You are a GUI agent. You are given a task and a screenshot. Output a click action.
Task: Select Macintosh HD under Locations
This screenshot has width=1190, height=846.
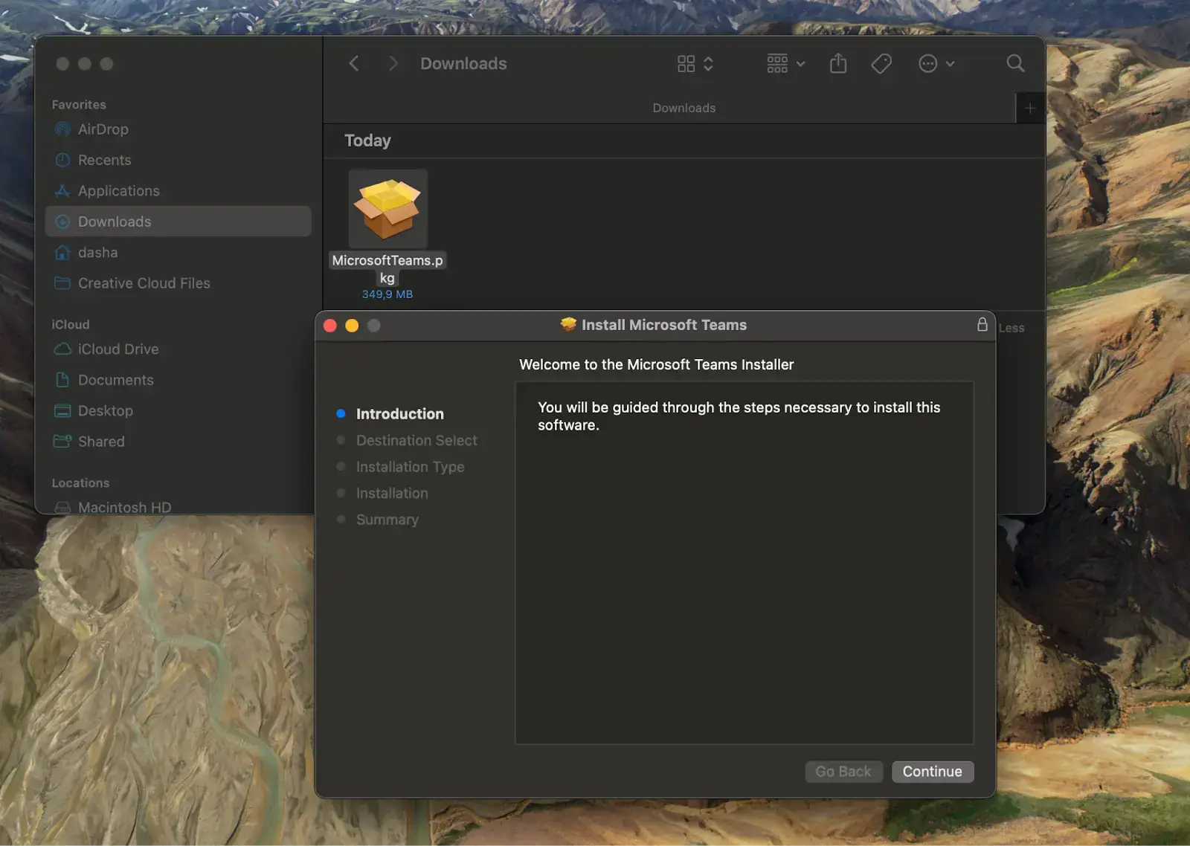pyautogui.click(x=123, y=507)
